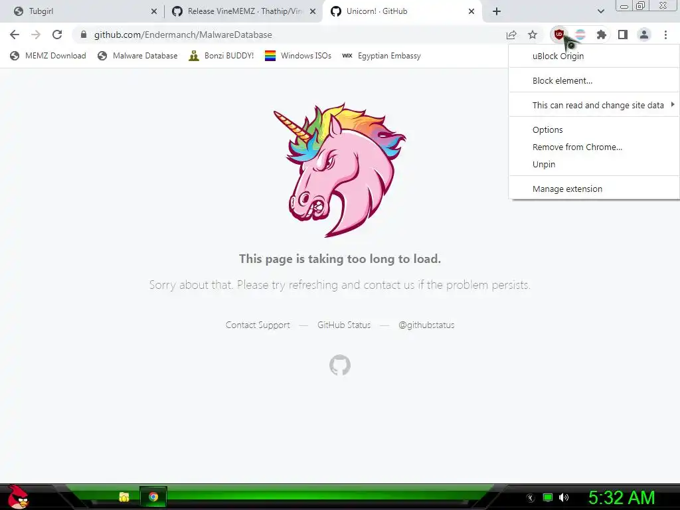Open a new browser tab
Viewport: 680px width, 510px height.
(497, 11)
